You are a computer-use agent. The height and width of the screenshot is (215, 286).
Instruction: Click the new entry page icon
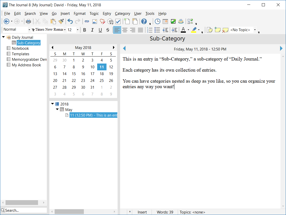click(127, 21)
